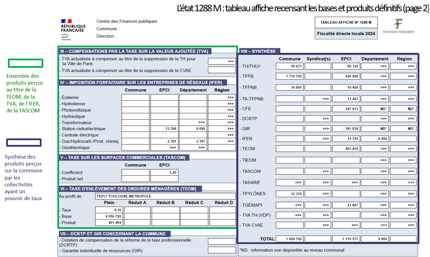Select the TFPB Commune cell 1 716 766
Viewport: 430px width, 257px height.
290,76
